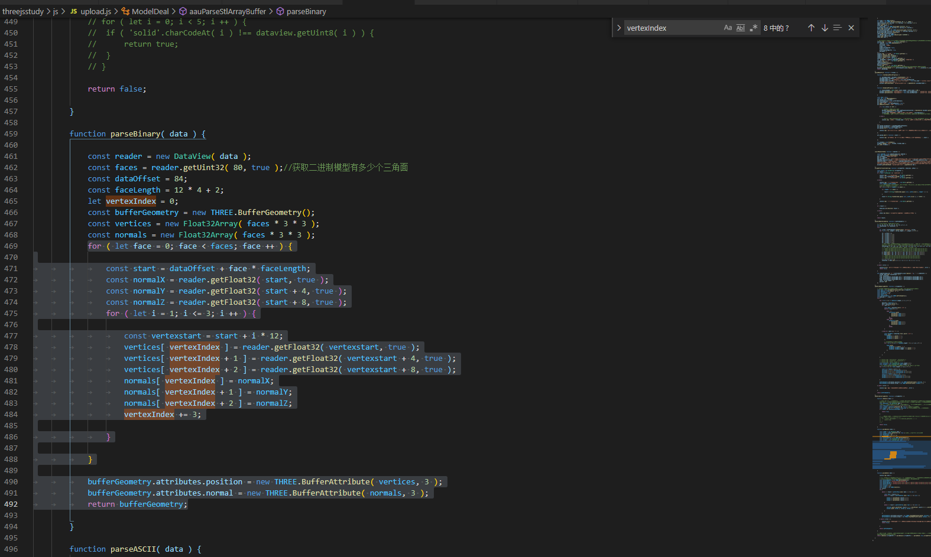The width and height of the screenshot is (931, 557).
Task: Click 'new THREE.BufferGeometry()' line
Action: [202, 212]
